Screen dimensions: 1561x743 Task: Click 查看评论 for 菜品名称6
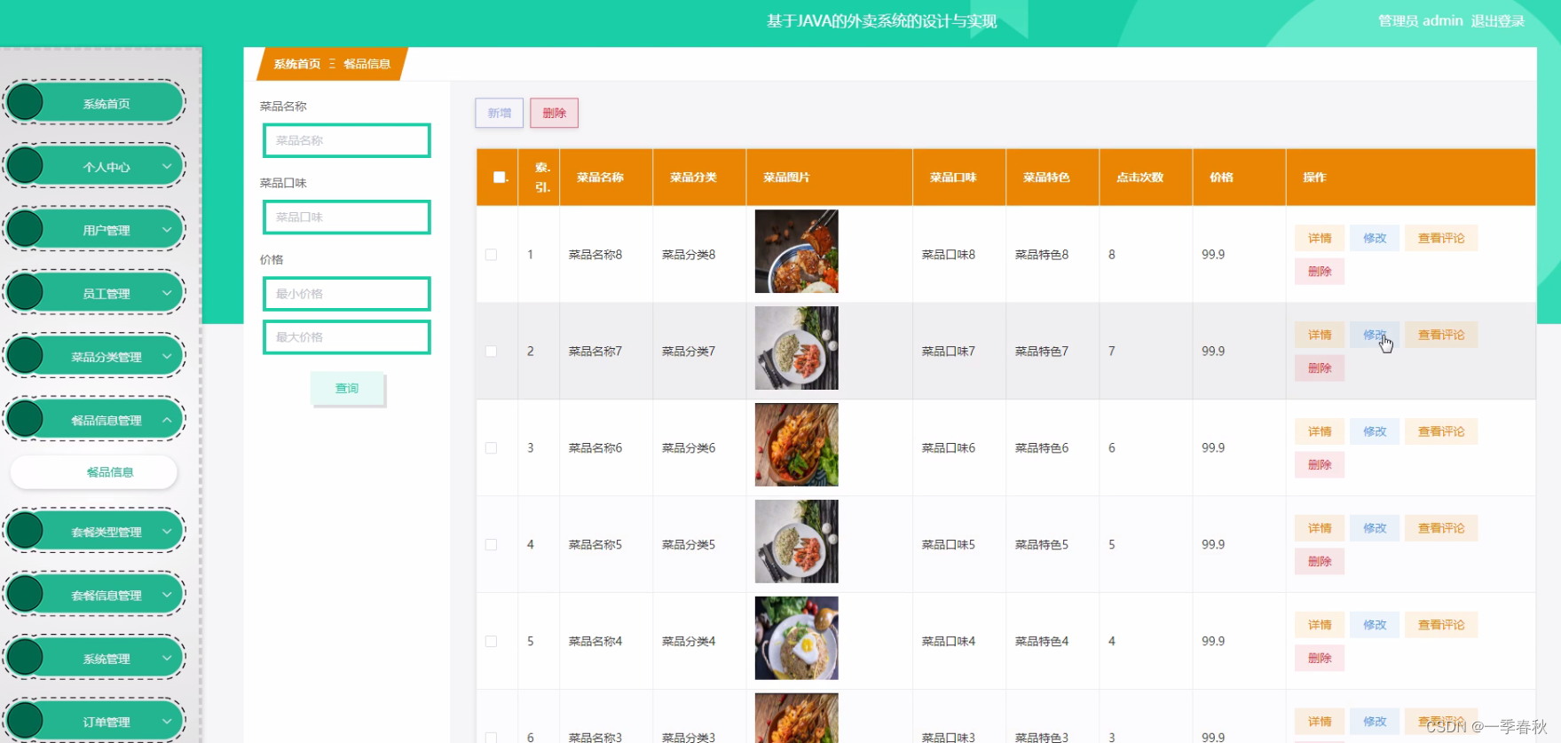coord(1441,431)
